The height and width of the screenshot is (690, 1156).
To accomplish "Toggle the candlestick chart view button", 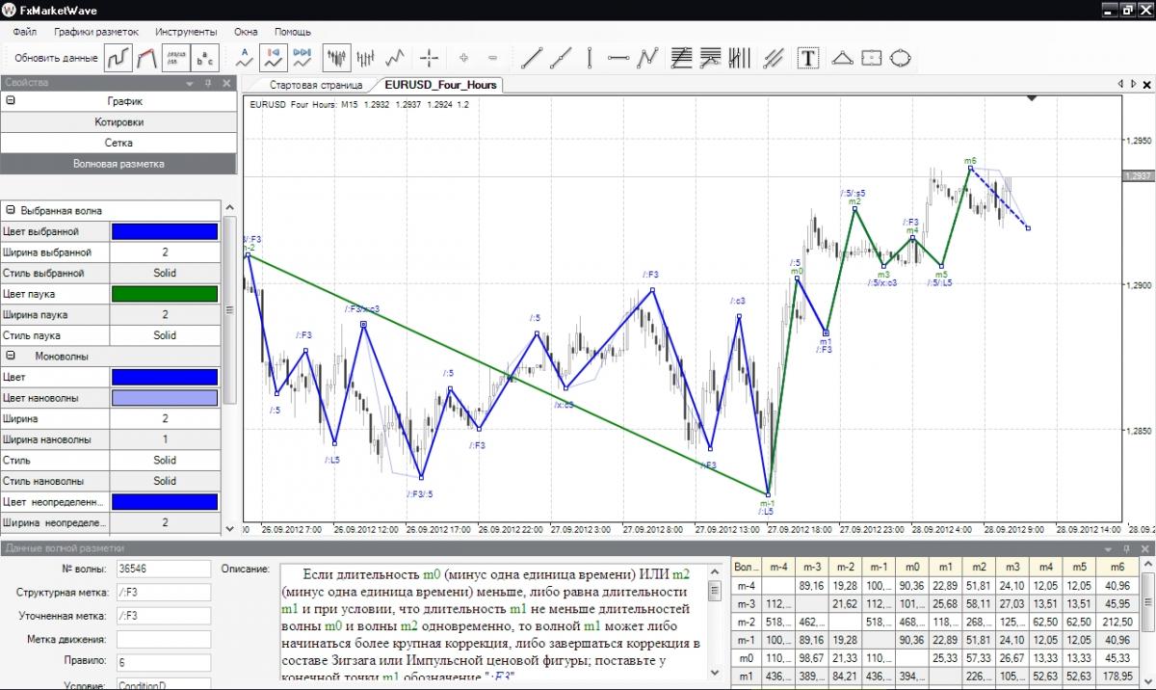I will coord(336,58).
